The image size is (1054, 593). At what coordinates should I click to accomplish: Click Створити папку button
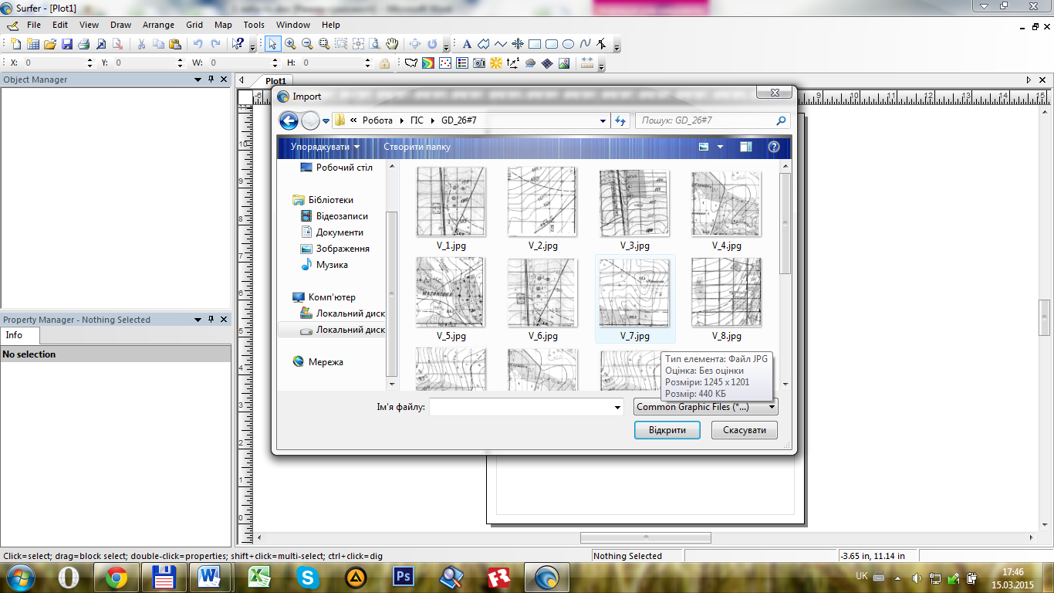click(417, 147)
